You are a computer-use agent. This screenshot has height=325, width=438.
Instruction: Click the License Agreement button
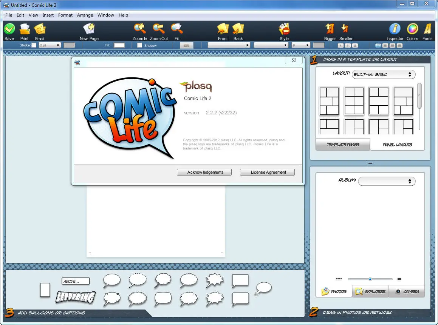[267, 172]
